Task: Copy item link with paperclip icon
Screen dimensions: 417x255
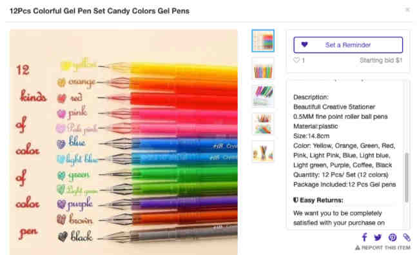Action: 406,237
